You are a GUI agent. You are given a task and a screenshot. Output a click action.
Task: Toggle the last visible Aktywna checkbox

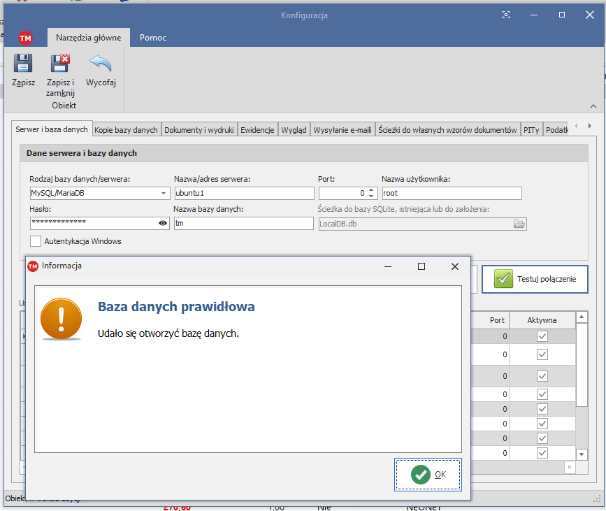tap(542, 454)
